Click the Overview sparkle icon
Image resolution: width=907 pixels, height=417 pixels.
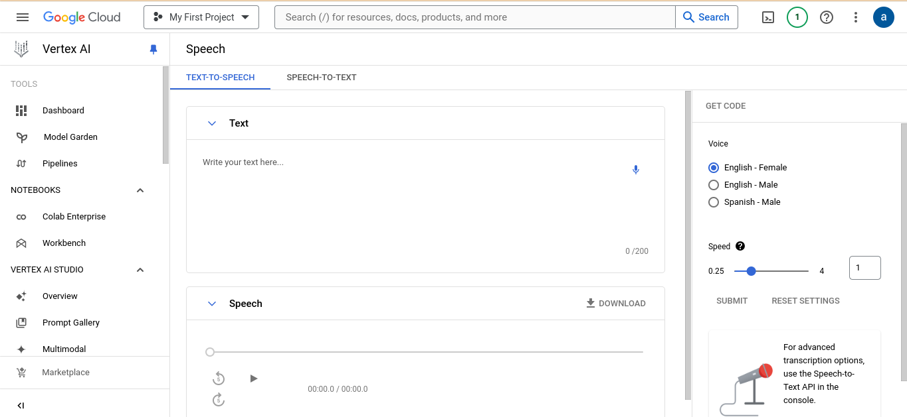21,296
